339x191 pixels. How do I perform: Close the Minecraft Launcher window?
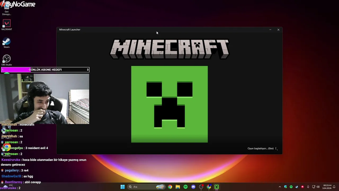click(278, 30)
